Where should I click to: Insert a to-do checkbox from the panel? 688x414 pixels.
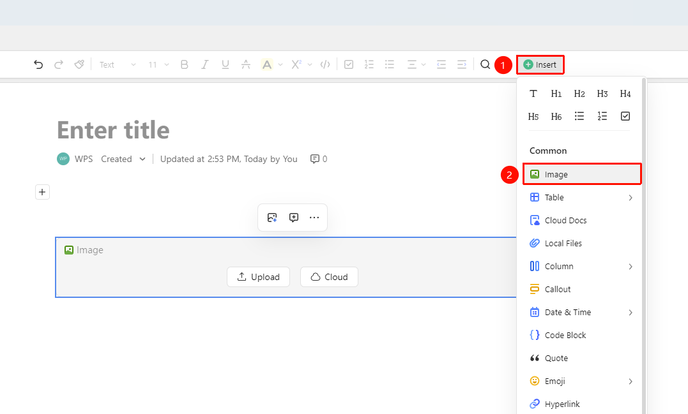[x=625, y=116]
